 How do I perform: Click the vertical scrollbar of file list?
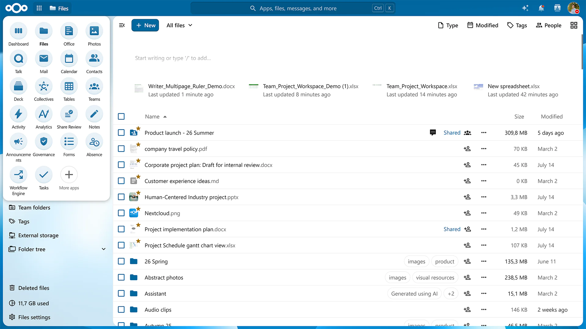582,52
